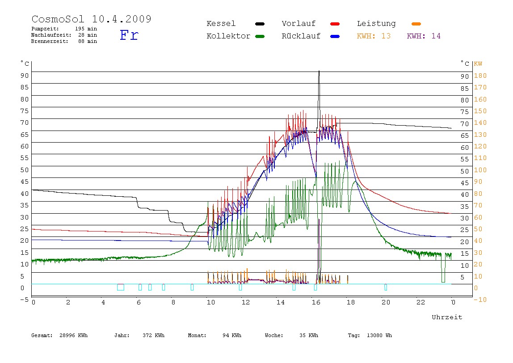Viewport: 513px width, 363px height.
Task: Click the orange KW scale value "180"
Action: 480,76
